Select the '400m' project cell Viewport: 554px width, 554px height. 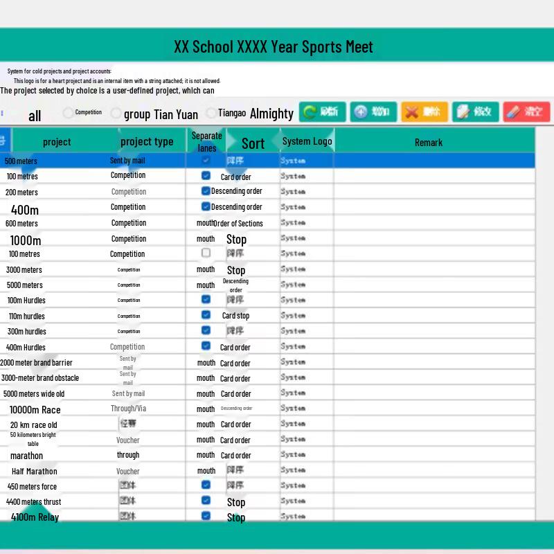click(25, 210)
